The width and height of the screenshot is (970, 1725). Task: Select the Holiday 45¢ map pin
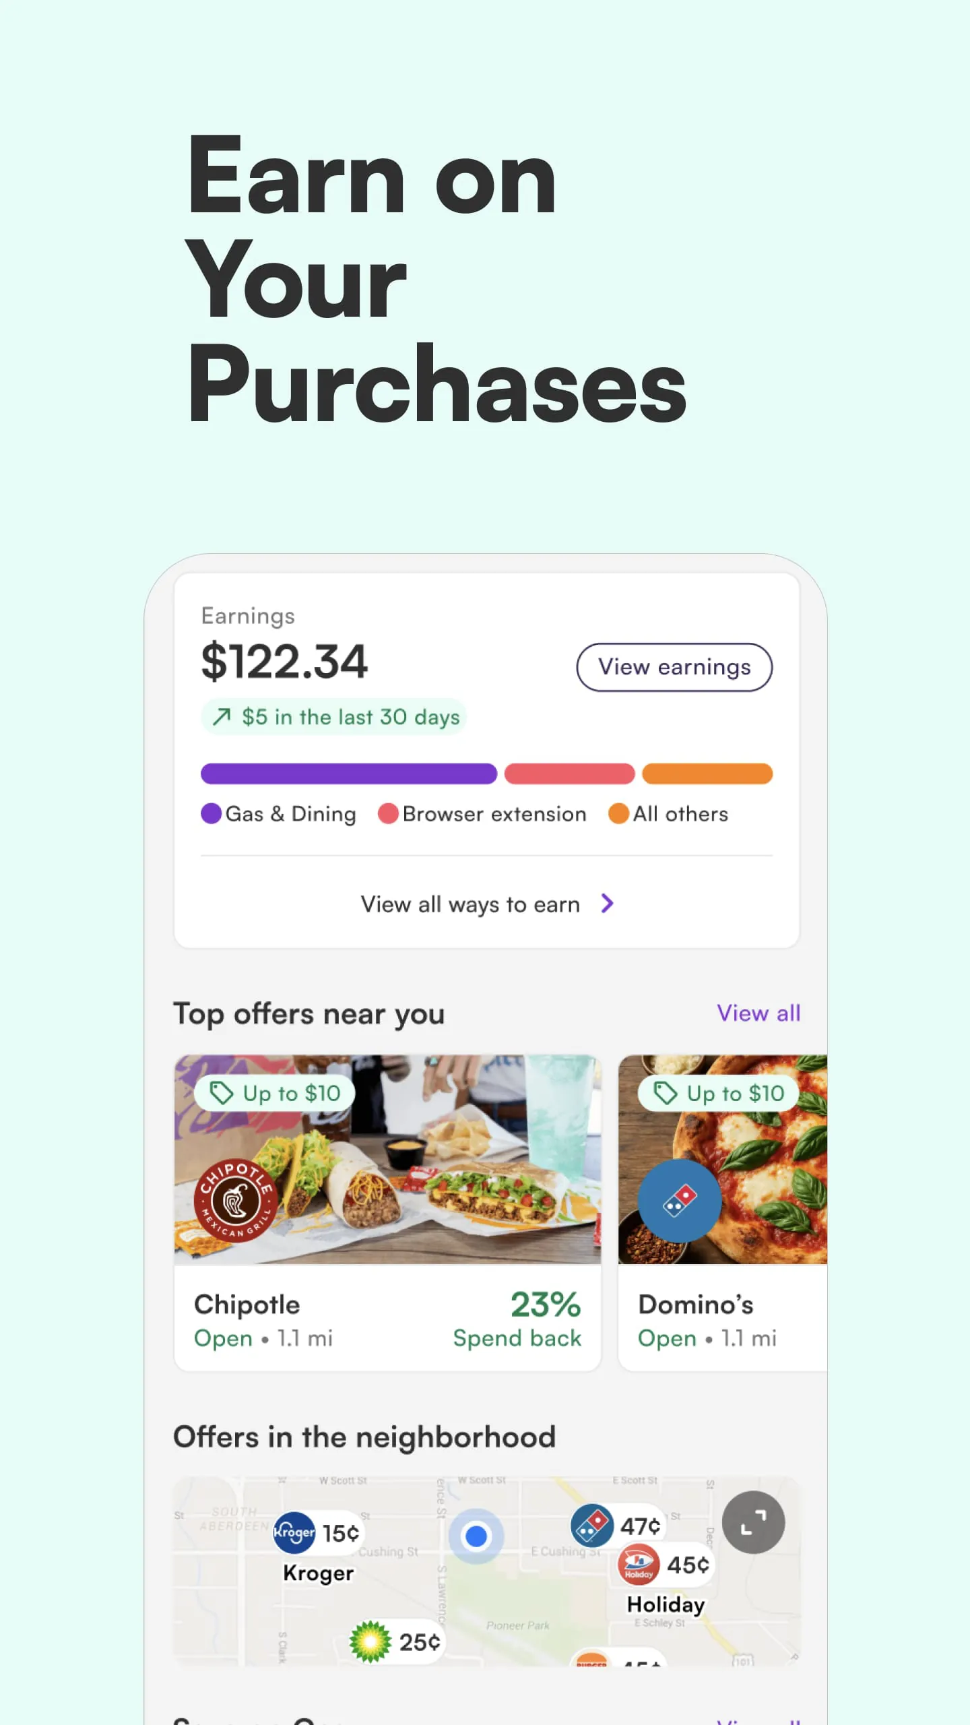tap(639, 1564)
